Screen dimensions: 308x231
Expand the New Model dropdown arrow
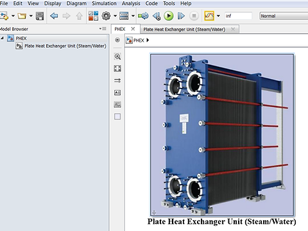(13, 16)
